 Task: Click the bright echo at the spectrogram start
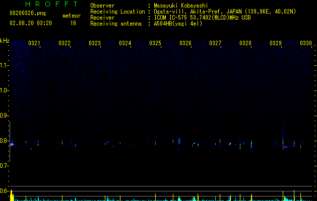[12, 144]
